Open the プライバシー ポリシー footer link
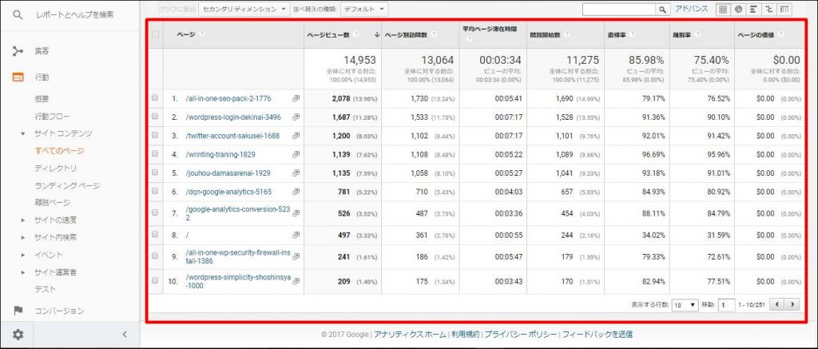The width and height of the screenshot is (818, 349). pos(521,335)
